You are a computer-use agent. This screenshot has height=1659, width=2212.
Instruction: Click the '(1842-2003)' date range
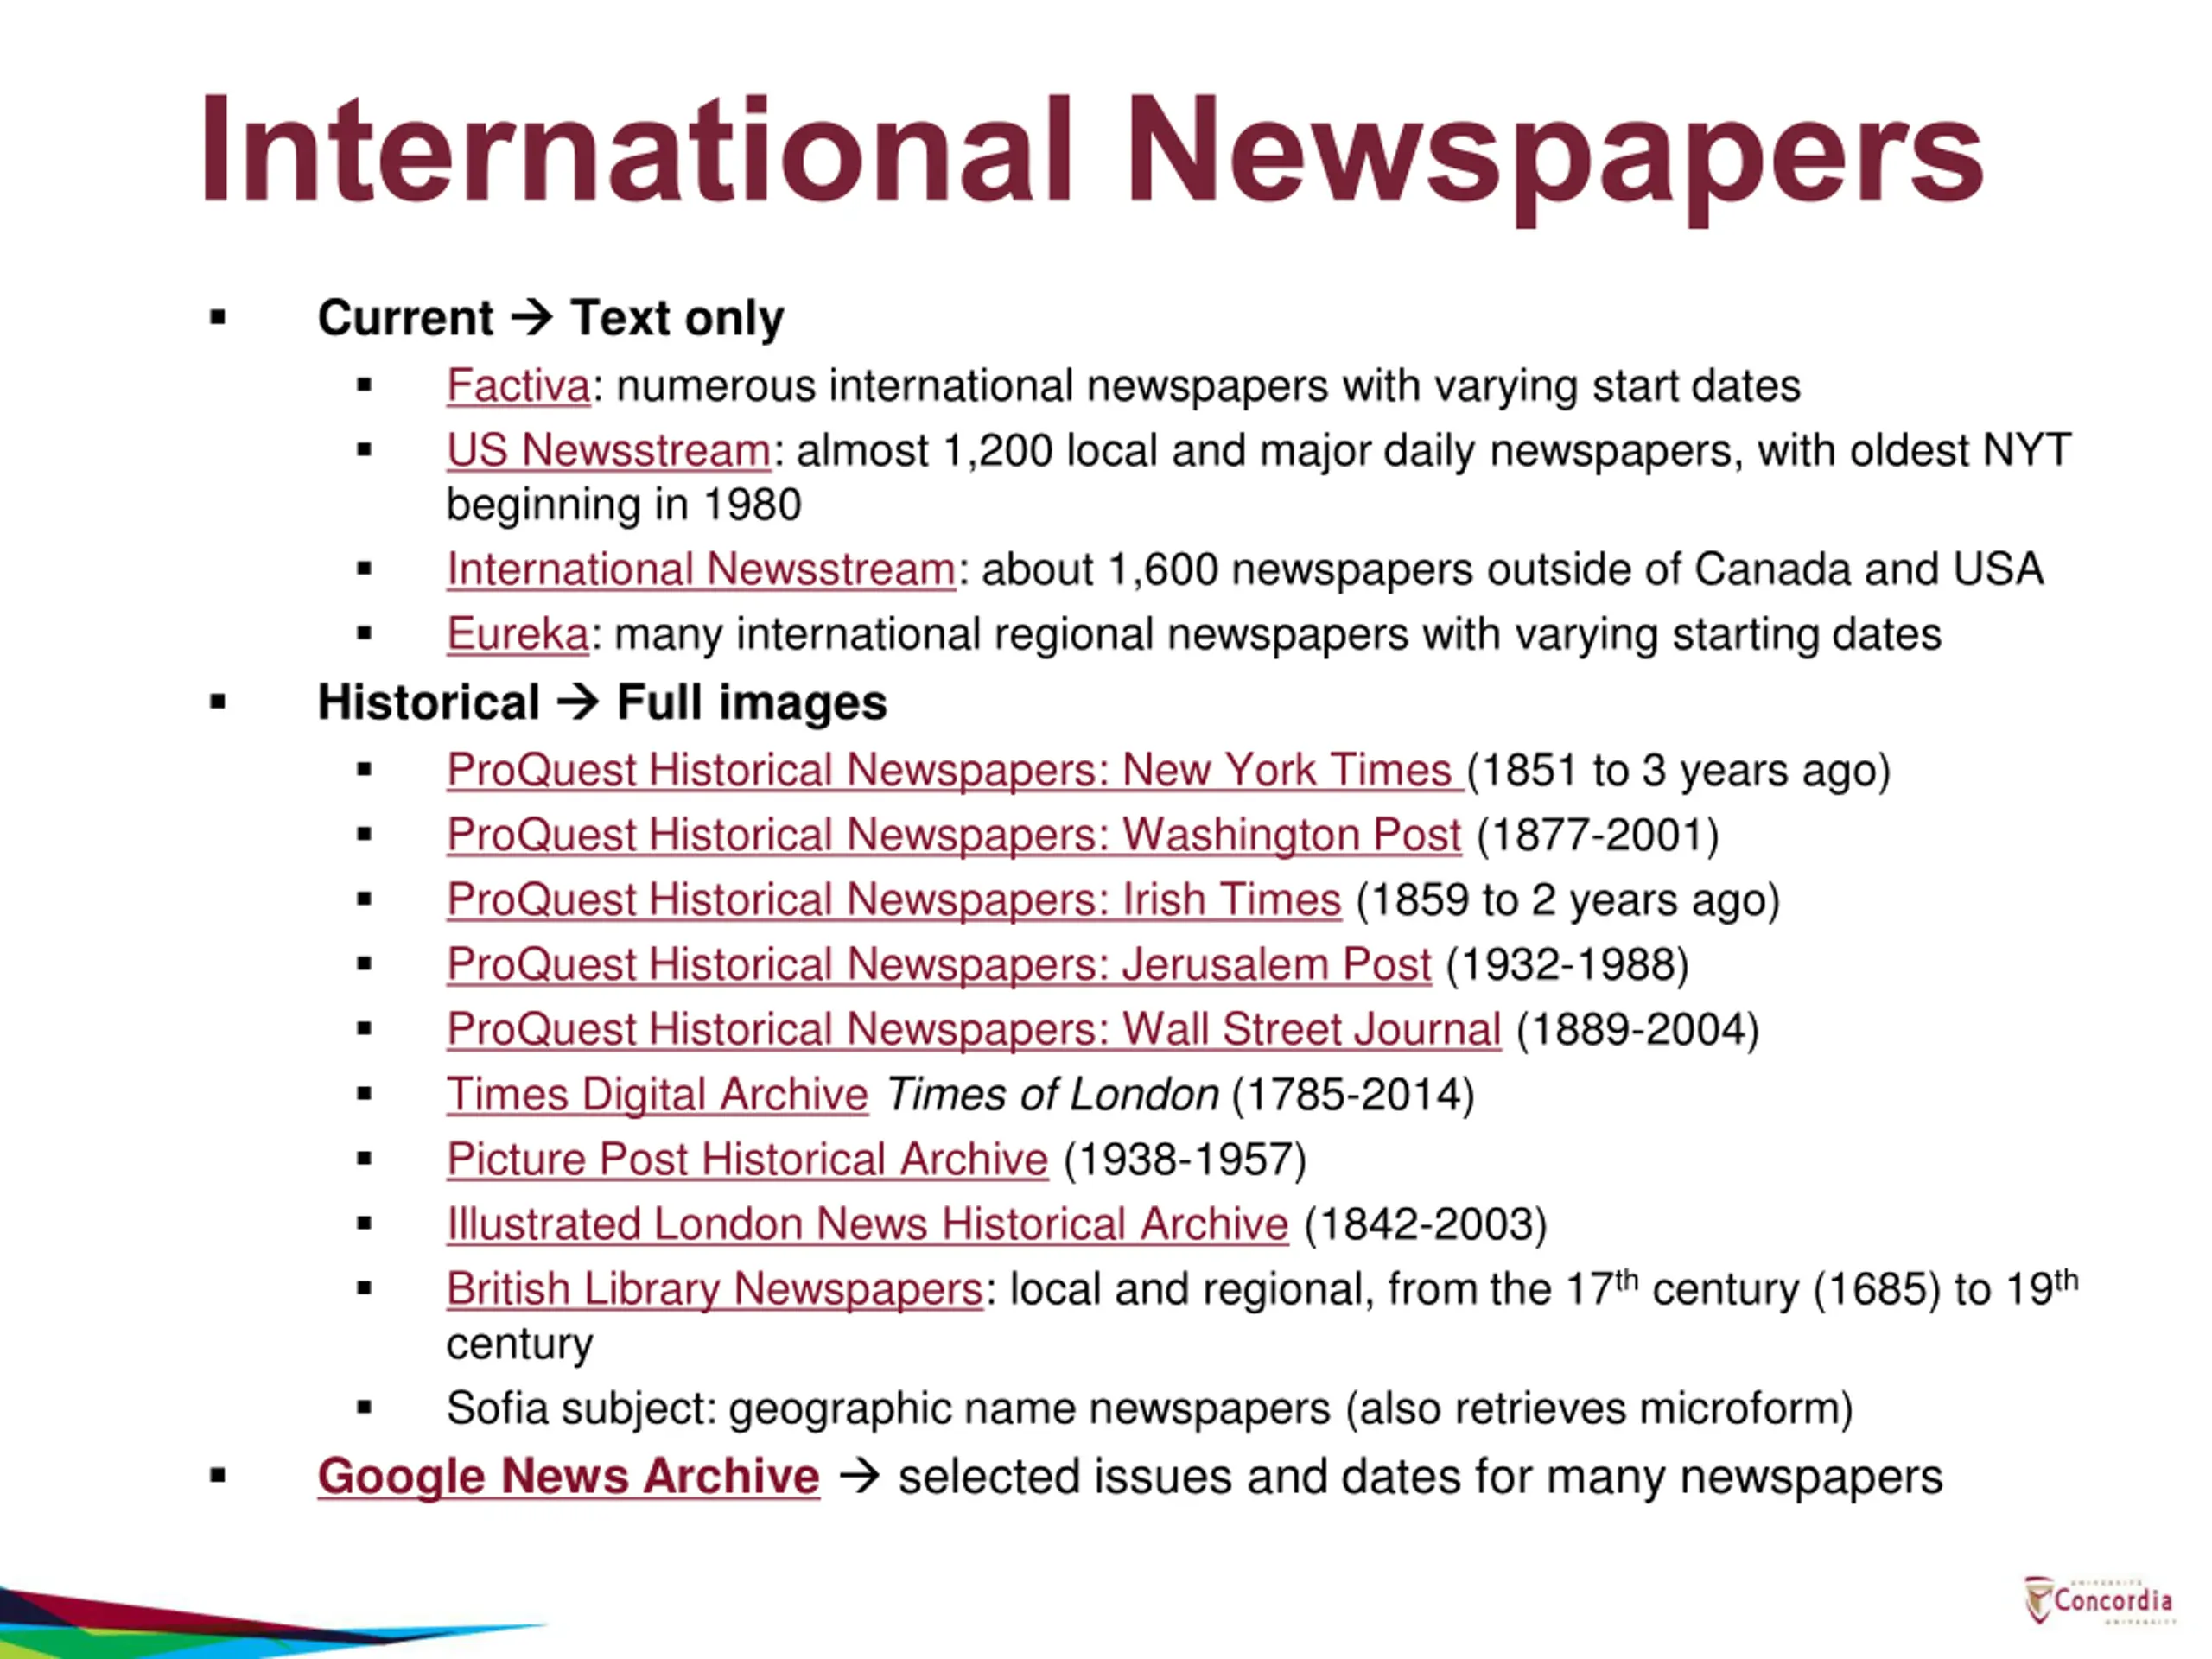coord(1426,1225)
